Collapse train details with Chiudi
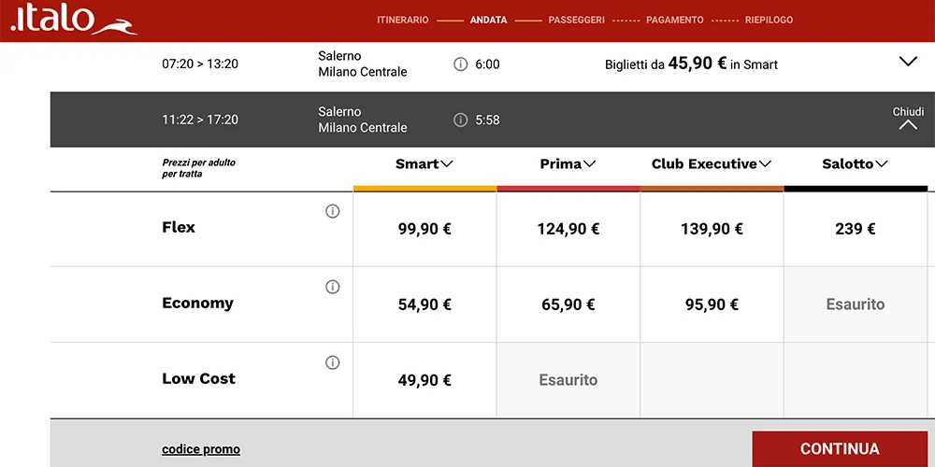This screenshot has height=467, width=935. 907,119
